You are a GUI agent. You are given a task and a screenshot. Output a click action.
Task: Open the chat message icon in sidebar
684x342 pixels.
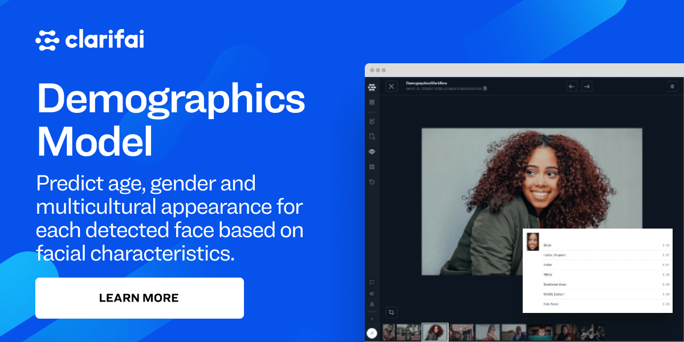(x=372, y=282)
